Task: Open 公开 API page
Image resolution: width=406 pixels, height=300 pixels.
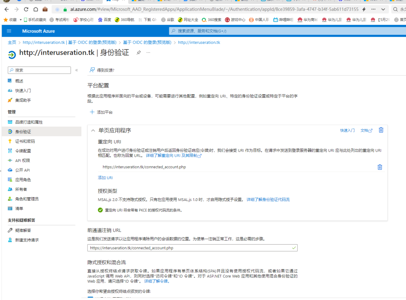Action: pyautogui.click(x=22, y=170)
